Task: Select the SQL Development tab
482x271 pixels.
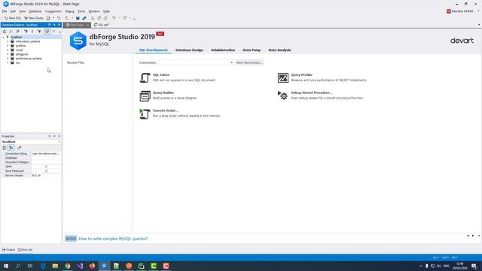Action: [x=153, y=50]
